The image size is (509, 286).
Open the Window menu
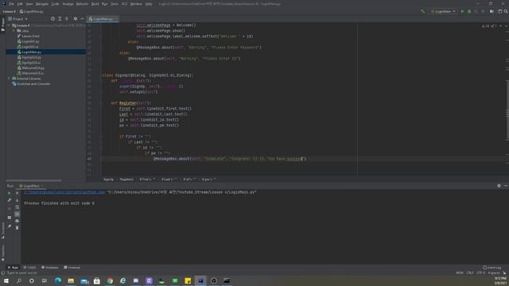click(x=136, y=4)
